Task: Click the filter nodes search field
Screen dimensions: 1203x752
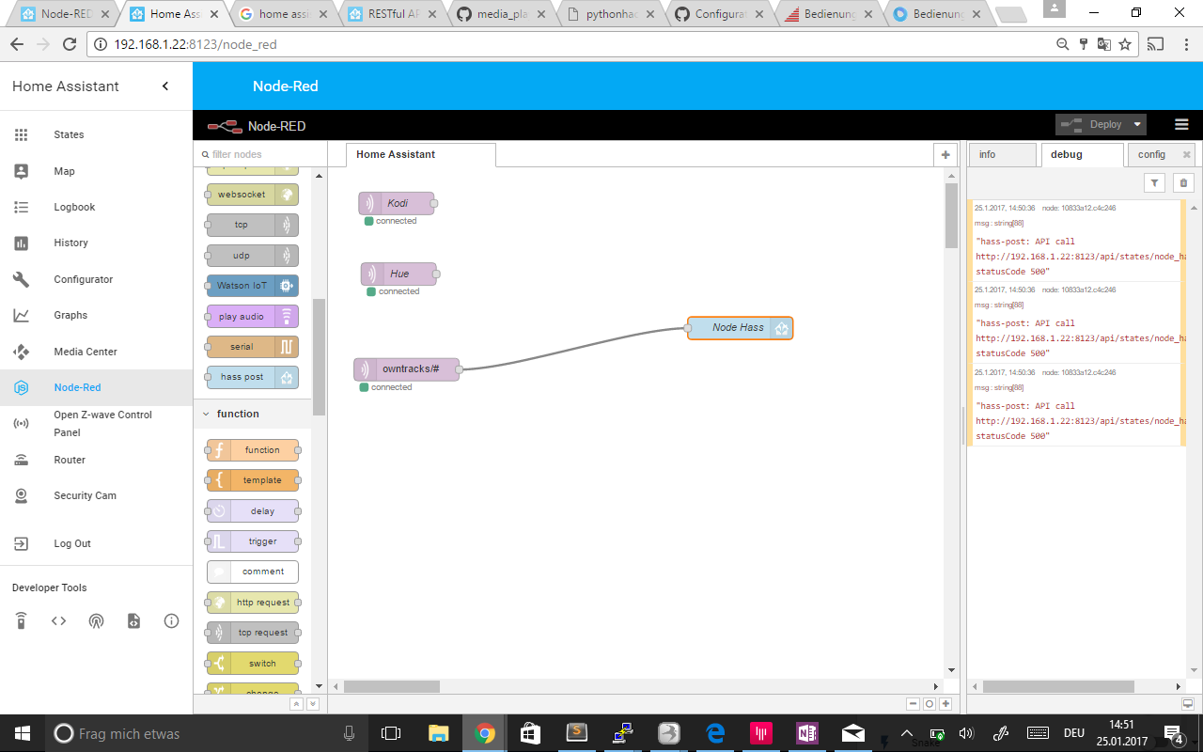Action: coord(254,152)
